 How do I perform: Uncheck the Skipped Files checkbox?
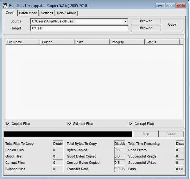(69, 124)
